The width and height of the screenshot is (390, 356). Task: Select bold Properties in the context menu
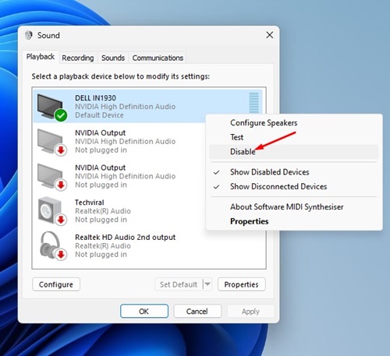click(x=294, y=221)
